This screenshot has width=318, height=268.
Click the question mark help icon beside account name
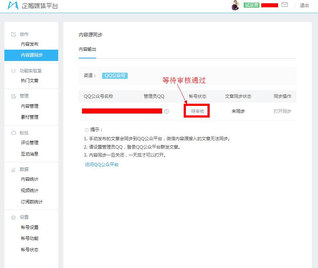click(x=167, y=111)
